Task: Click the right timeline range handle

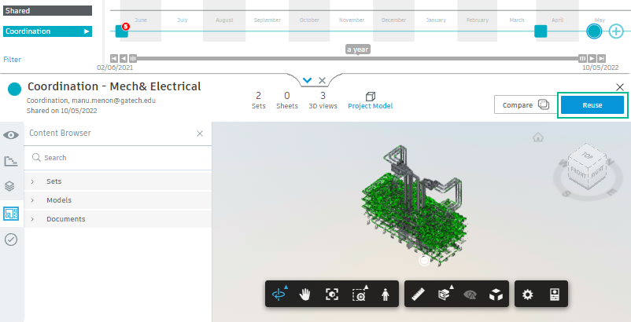Action: tap(583, 58)
